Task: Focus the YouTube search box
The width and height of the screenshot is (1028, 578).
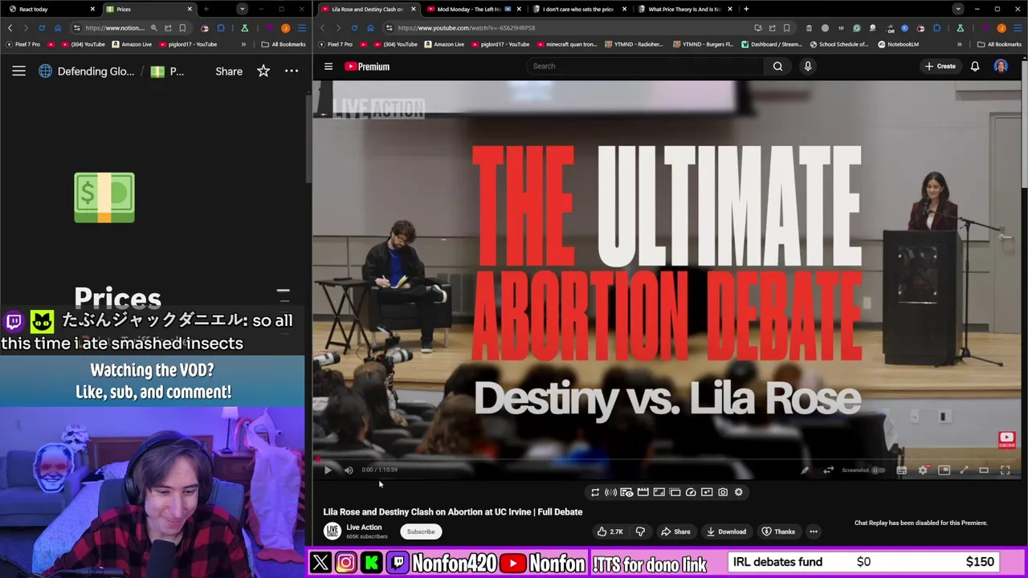Action: coord(646,66)
